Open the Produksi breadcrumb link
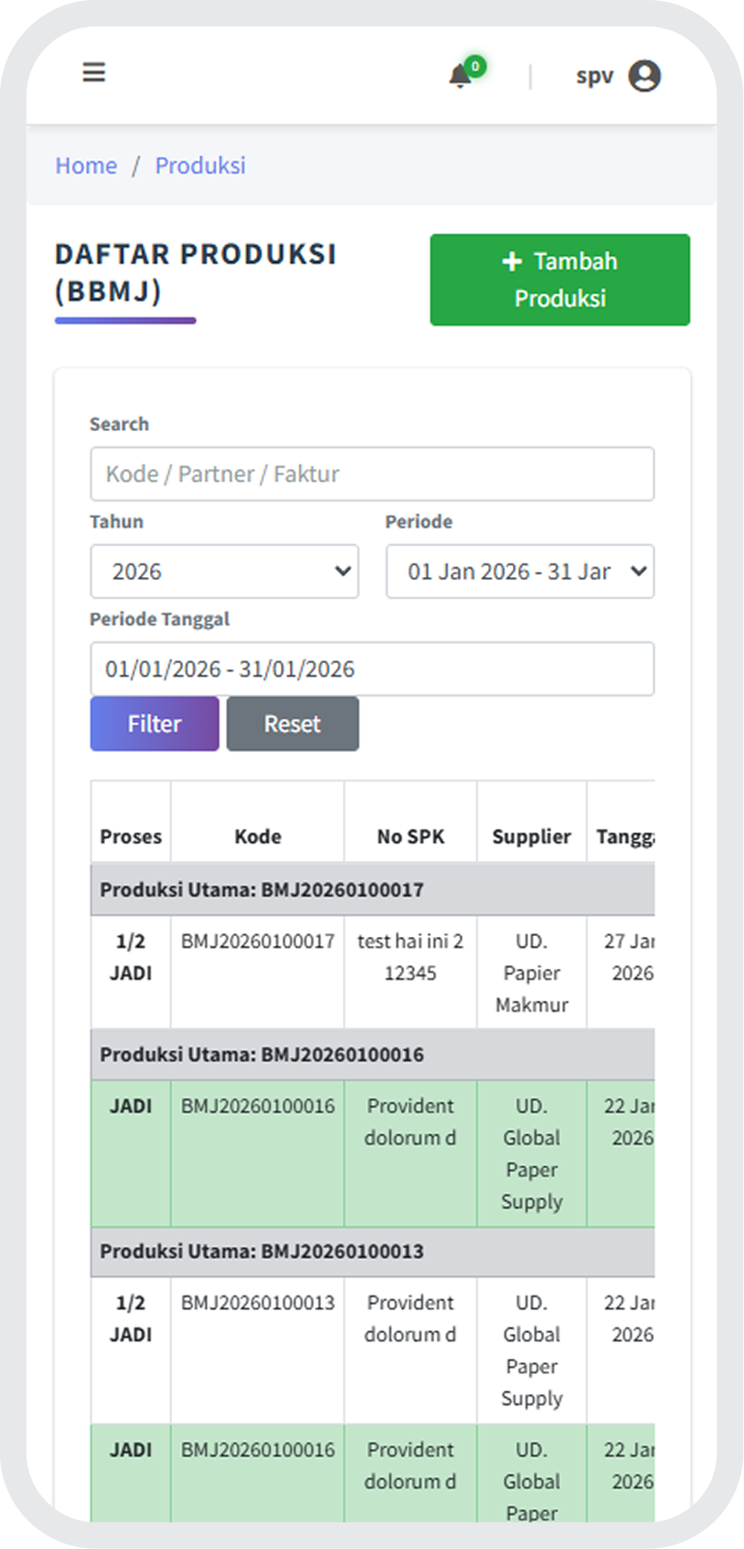The width and height of the screenshot is (744, 1549). coord(200,166)
